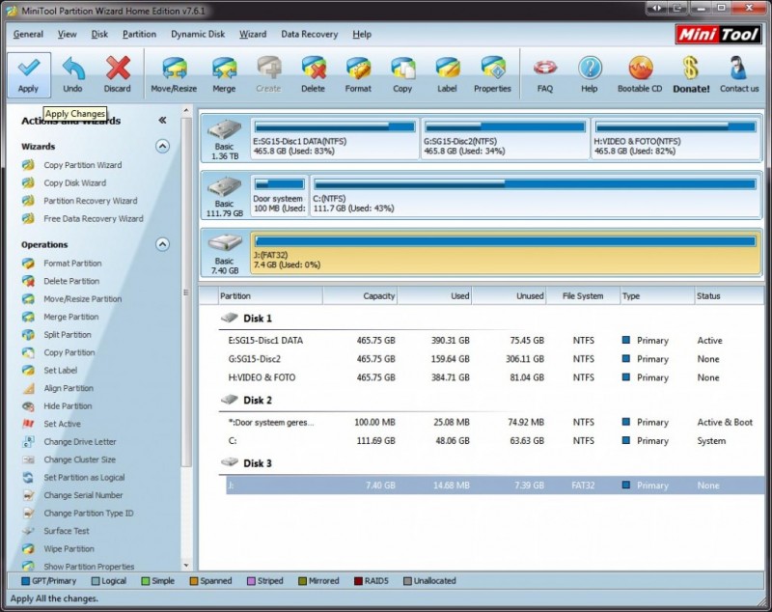772x612 pixels.
Task: Select G:SG15-Disc2 partition block in disk map
Action: click(x=505, y=138)
